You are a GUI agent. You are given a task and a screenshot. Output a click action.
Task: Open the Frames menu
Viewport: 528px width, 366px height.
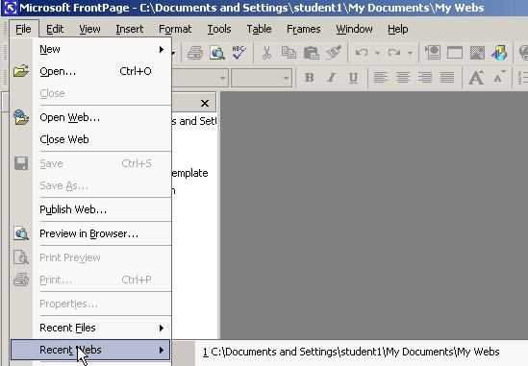coord(303,29)
